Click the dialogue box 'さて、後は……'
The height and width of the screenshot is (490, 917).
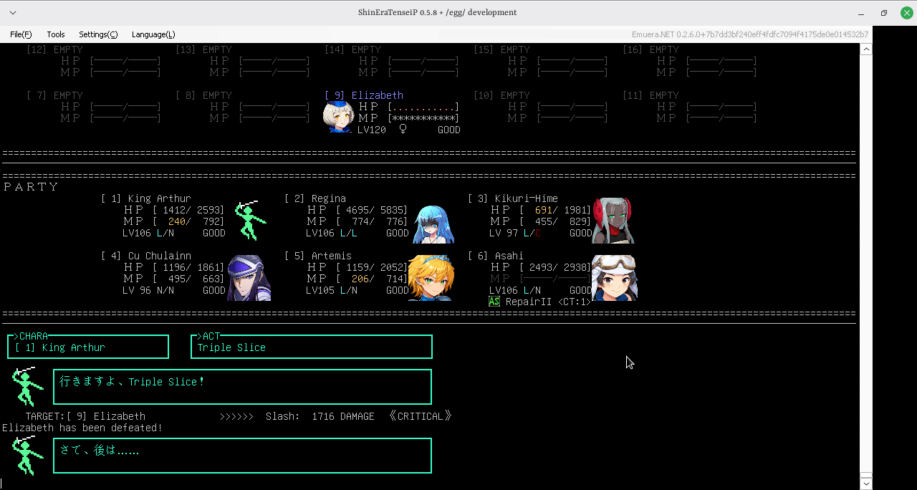point(242,456)
